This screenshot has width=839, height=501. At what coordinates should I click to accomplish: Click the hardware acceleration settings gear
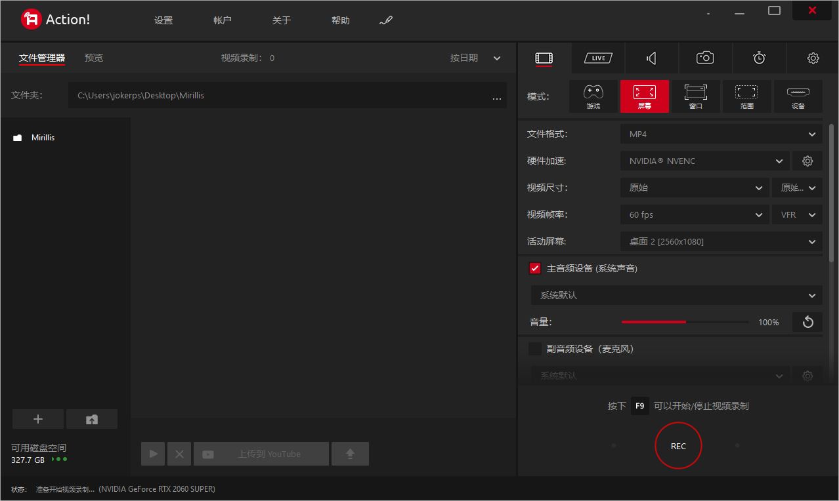(807, 161)
